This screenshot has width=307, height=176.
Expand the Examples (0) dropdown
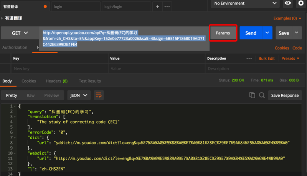point(287,18)
